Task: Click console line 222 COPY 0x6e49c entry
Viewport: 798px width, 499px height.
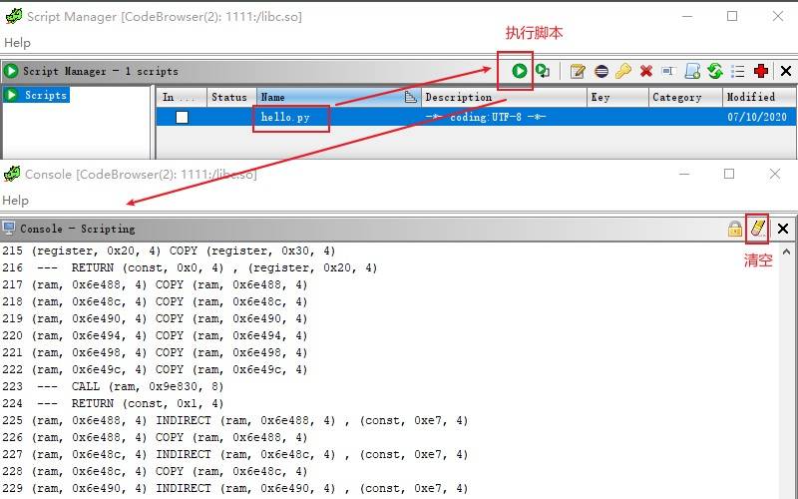Action: point(155,369)
